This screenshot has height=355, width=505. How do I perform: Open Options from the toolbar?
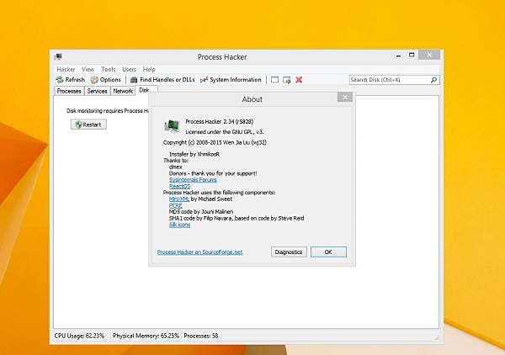click(94, 80)
